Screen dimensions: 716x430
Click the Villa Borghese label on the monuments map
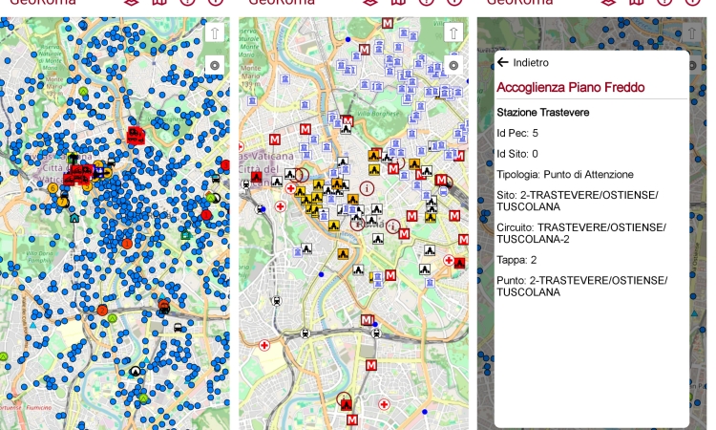[x=378, y=114]
